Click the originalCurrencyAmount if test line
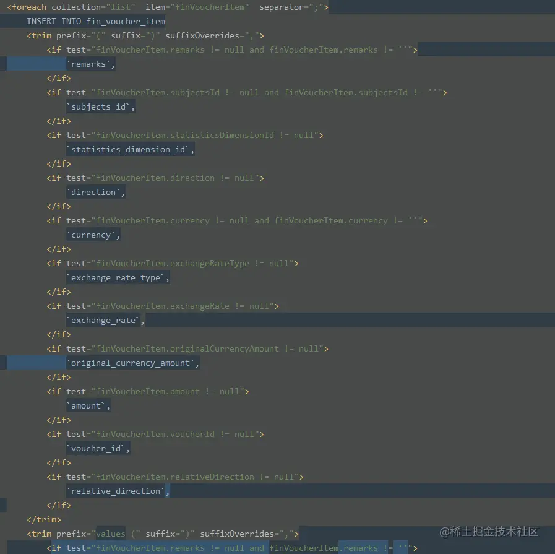 (x=187, y=348)
